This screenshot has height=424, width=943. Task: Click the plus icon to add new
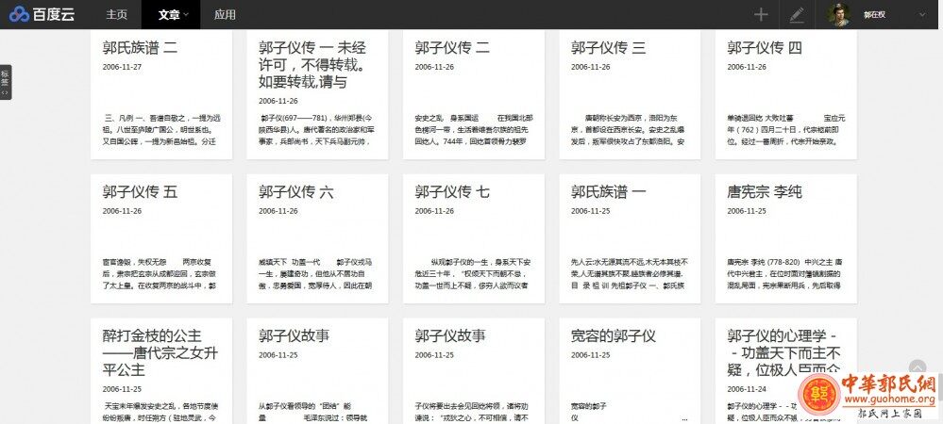click(761, 14)
